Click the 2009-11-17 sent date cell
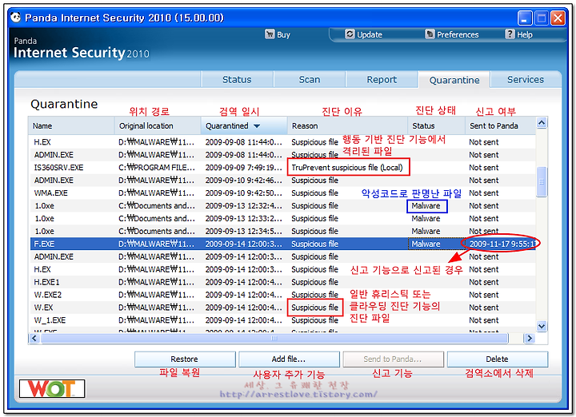 (502, 244)
